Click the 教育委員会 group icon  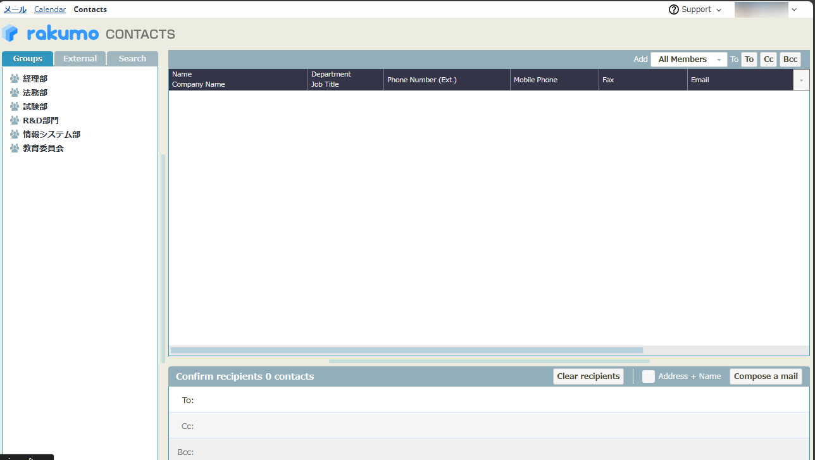tap(15, 148)
